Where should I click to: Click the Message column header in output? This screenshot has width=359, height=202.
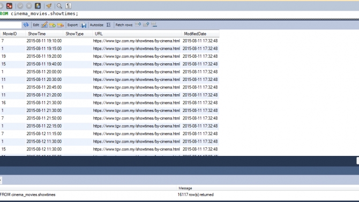tap(185, 188)
